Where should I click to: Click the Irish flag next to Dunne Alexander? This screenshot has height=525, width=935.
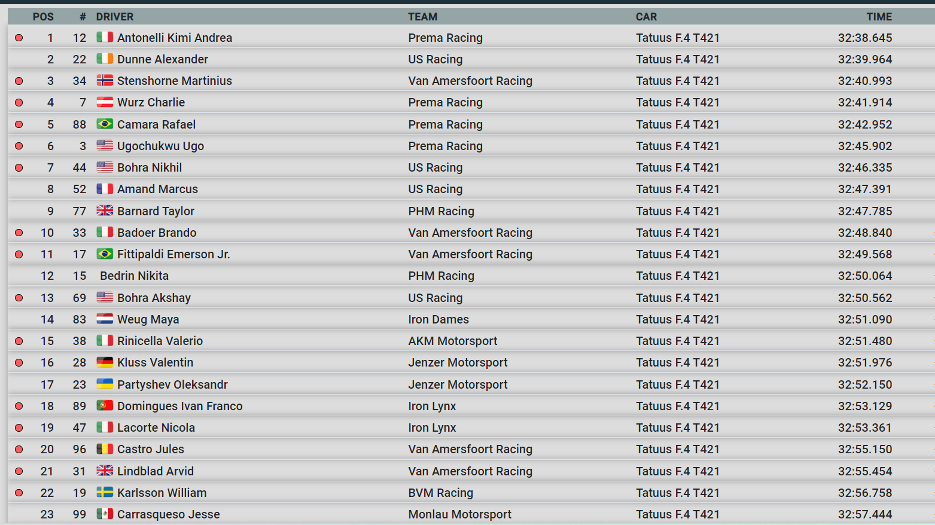pos(105,59)
